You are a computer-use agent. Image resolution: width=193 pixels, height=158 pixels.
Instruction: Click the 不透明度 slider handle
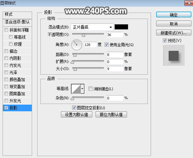click(x=83, y=35)
